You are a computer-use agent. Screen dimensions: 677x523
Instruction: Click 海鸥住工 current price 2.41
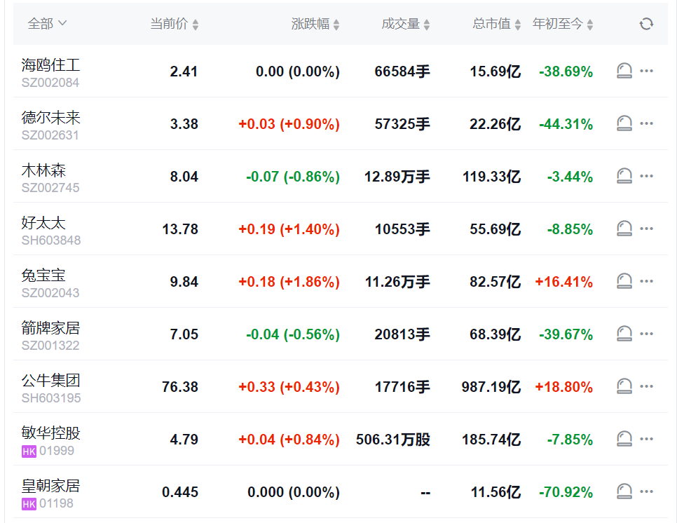pyautogui.click(x=184, y=72)
